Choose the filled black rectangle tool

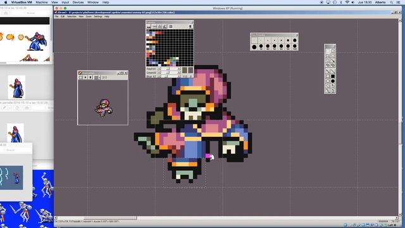pyautogui.click(x=333, y=76)
